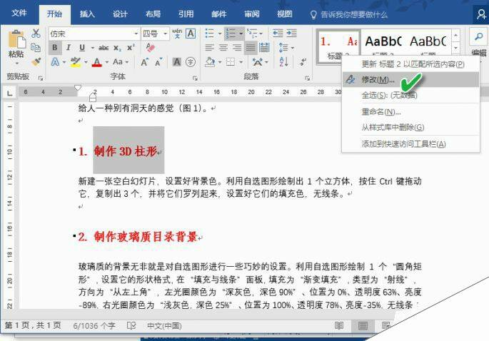
Task: Expand the underline style dropdown arrow
Action: tap(93, 48)
